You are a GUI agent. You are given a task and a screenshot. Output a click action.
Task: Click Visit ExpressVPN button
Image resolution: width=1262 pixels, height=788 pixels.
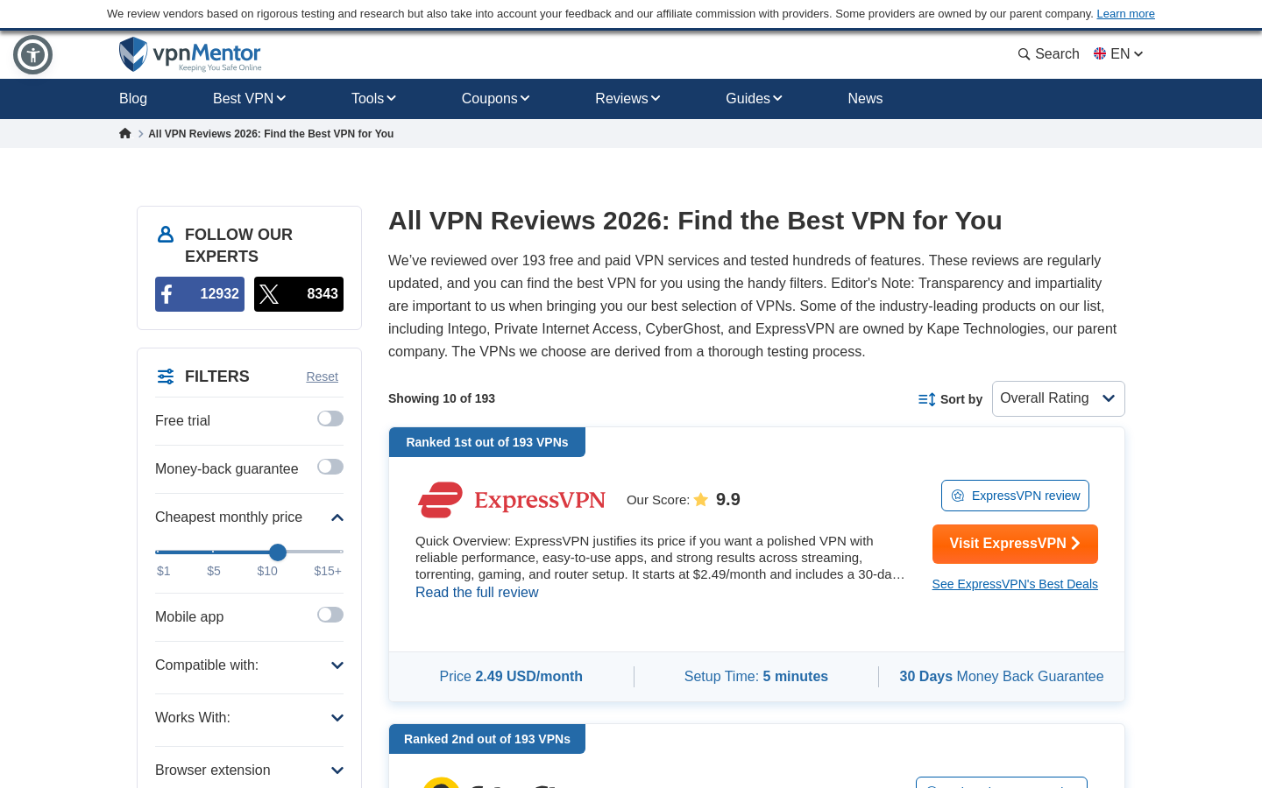coord(1015,544)
